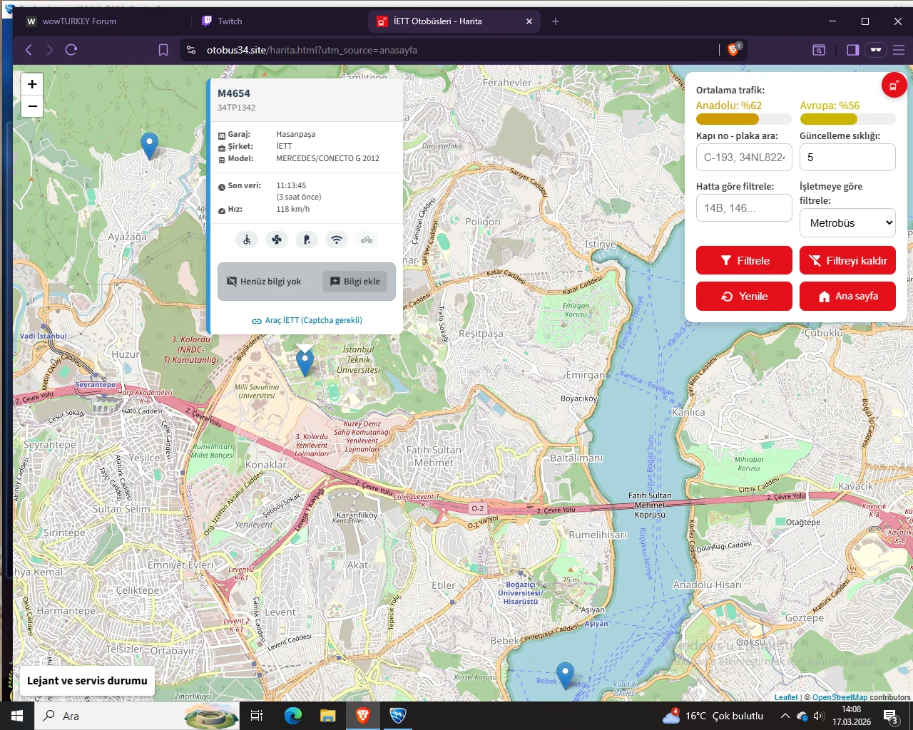Screen dimensions: 913x730
Task: Click the wheelchair accessibility icon in popup
Action: point(247,240)
